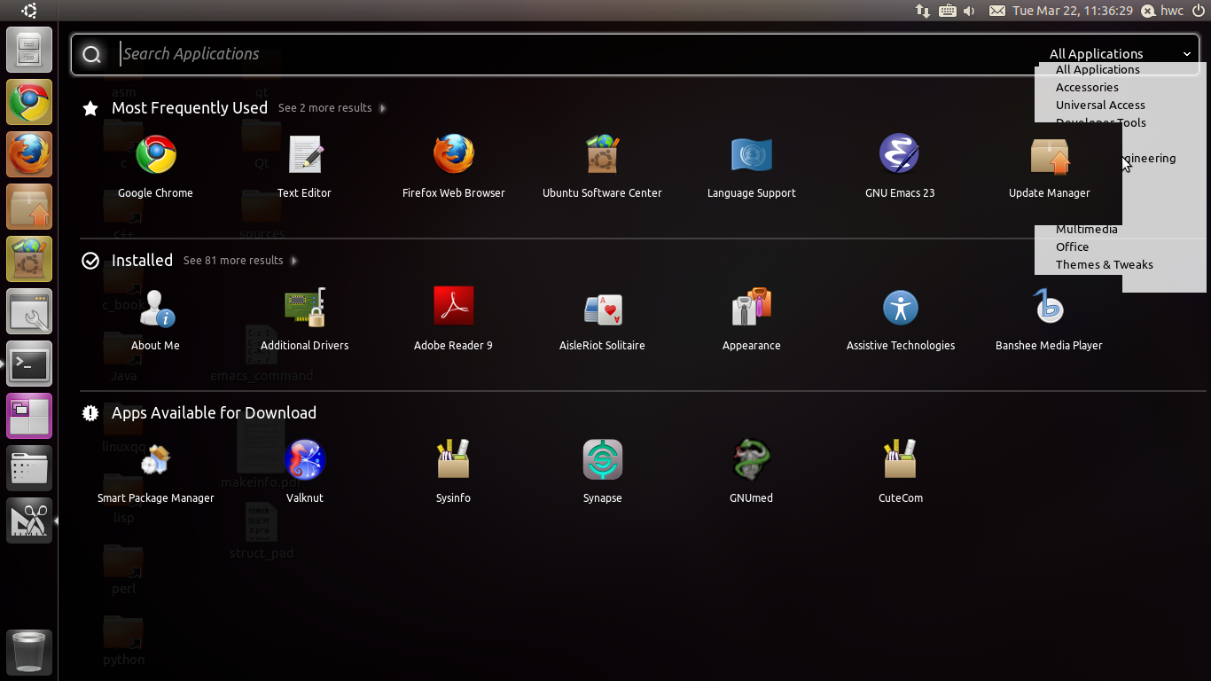Screen dimensions: 1211x681
Task: Click the Ubuntu logo in top panel
Action: (x=29, y=11)
